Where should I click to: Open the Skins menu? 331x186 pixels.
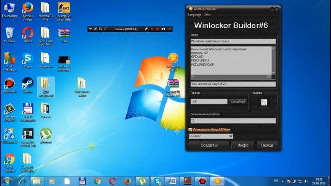(207, 15)
